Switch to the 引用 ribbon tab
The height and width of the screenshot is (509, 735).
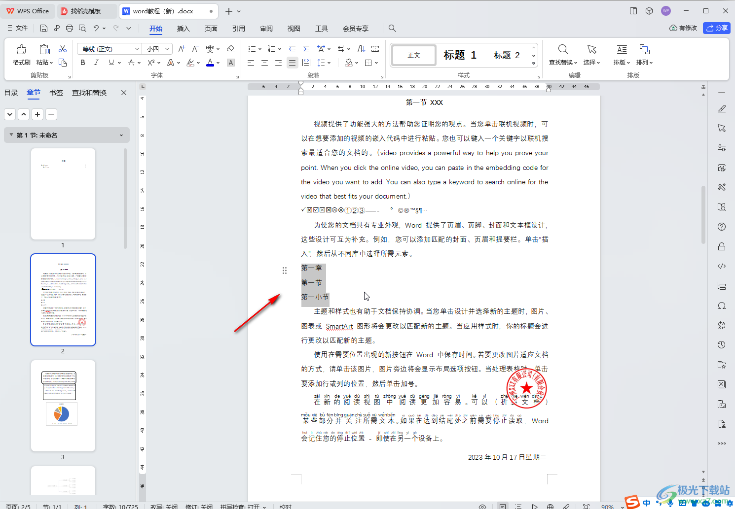pos(239,29)
